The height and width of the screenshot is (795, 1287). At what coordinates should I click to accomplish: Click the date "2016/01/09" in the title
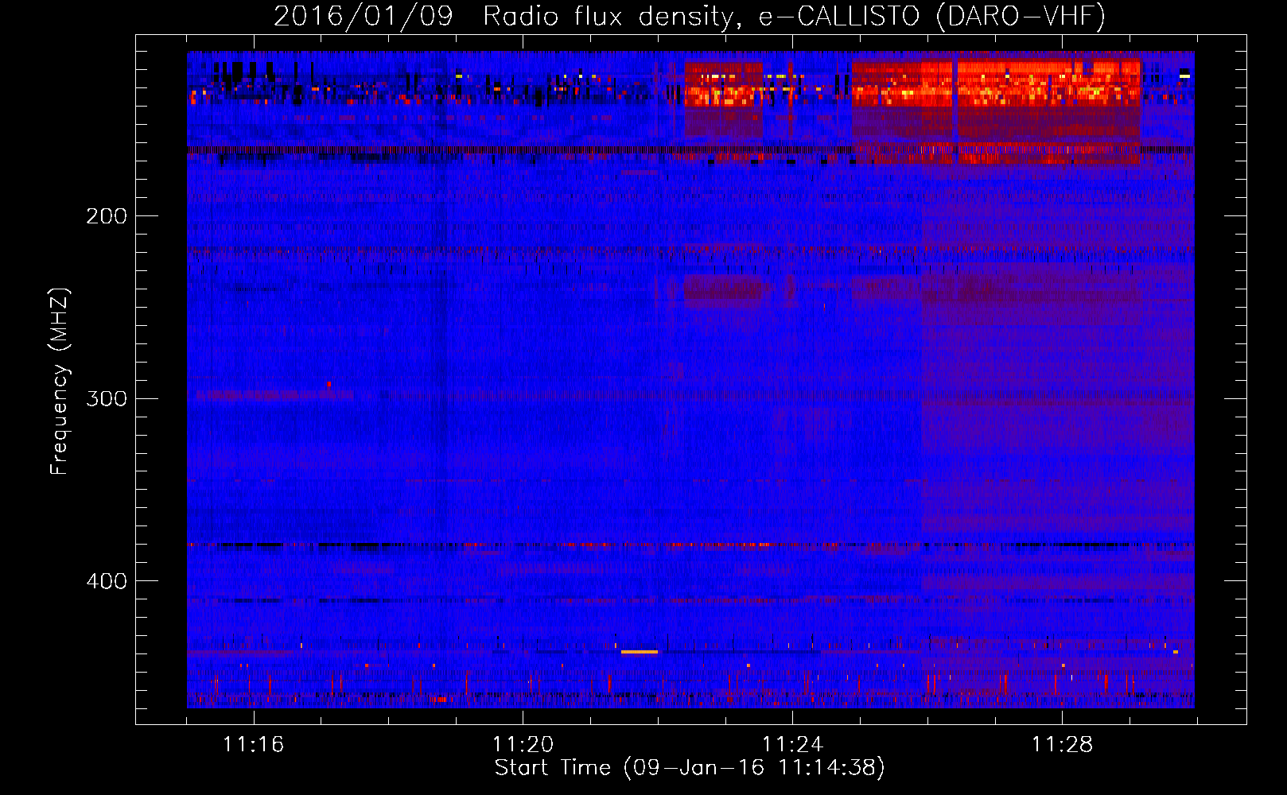pyautogui.click(x=363, y=17)
